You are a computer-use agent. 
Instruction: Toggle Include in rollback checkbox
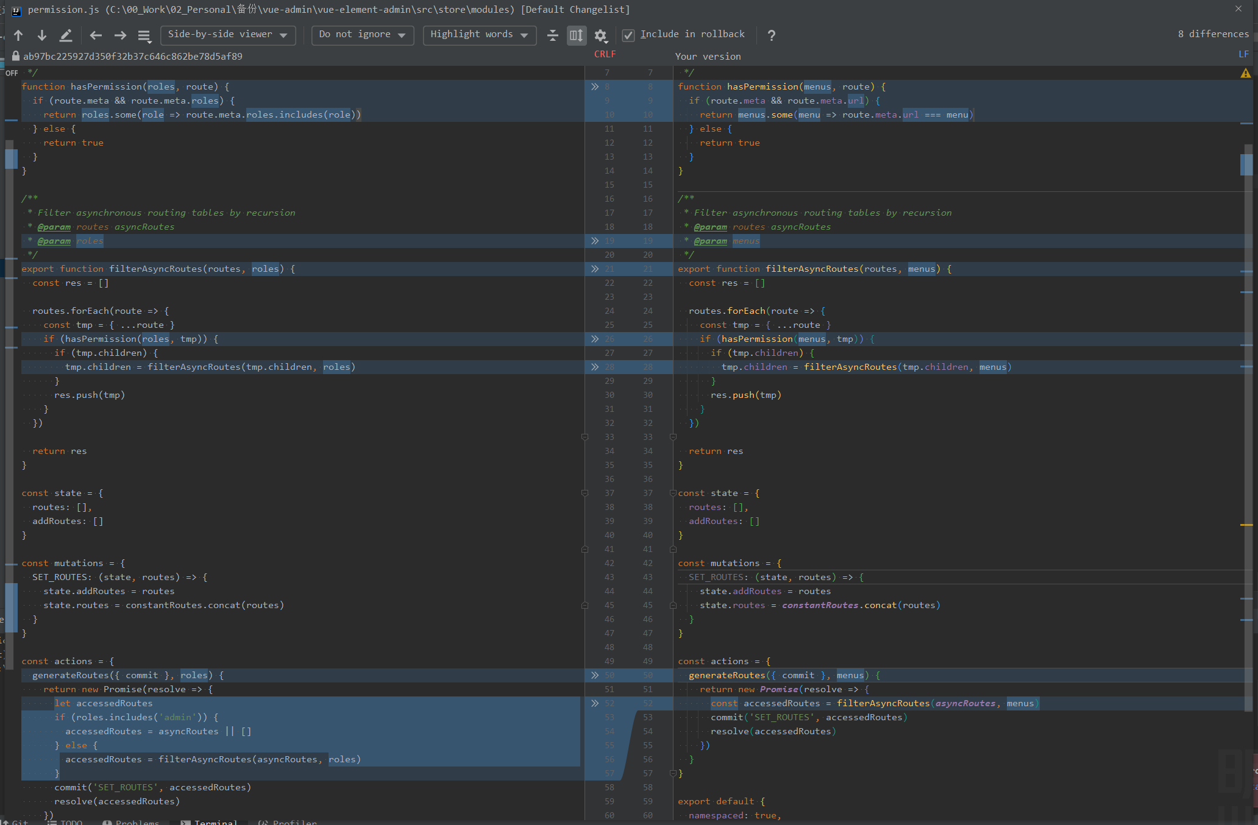tap(628, 35)
